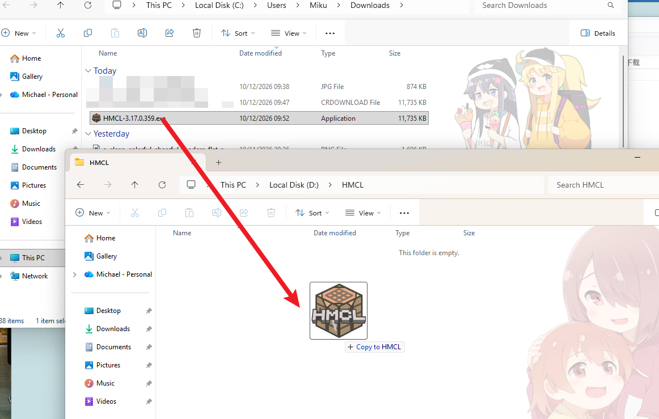Screen dimensions: 659x419
Task: Select Network in Downloads window sidebar
Action: (29, 276)
